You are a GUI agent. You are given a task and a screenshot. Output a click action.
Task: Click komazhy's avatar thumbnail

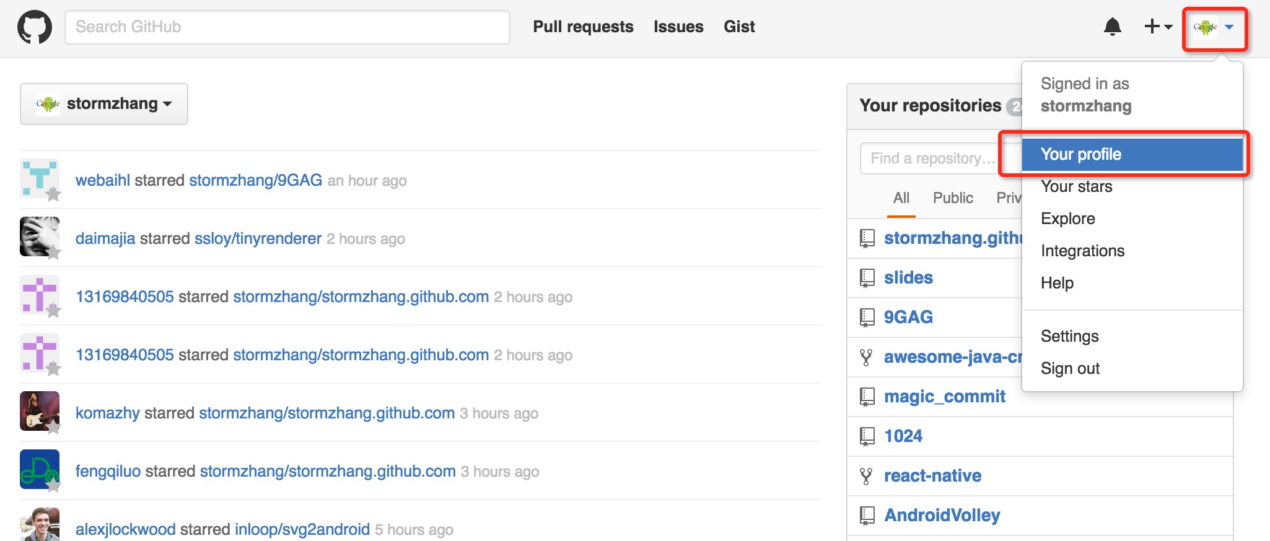(40, 411)
